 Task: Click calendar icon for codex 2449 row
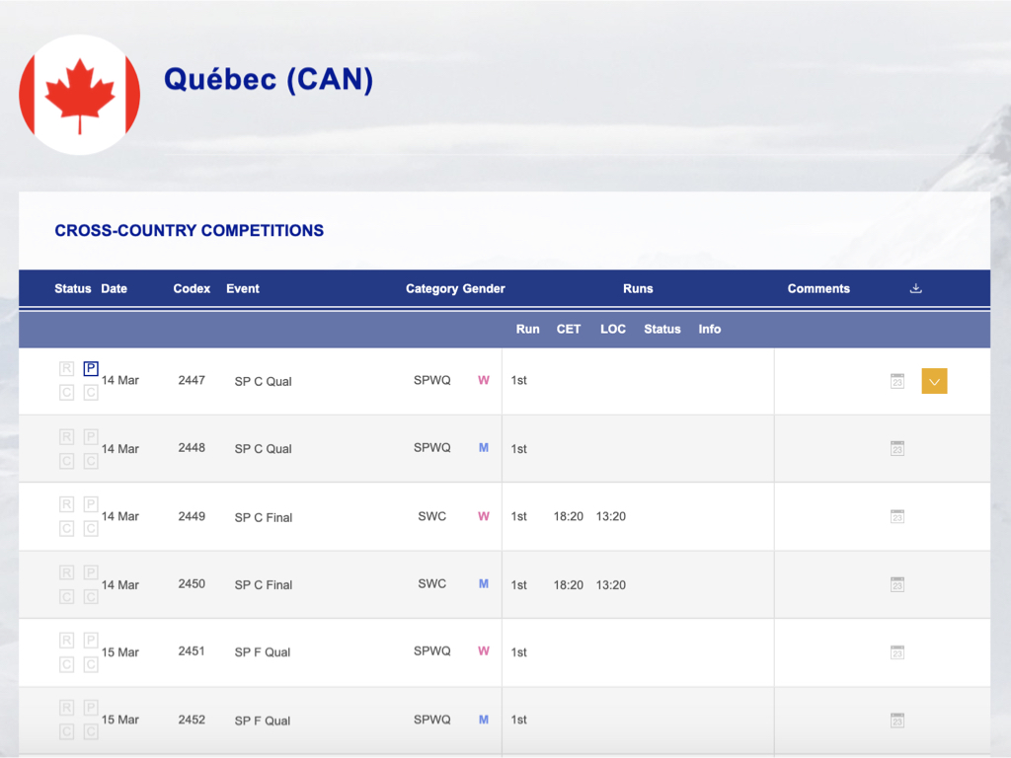point(896,516)
